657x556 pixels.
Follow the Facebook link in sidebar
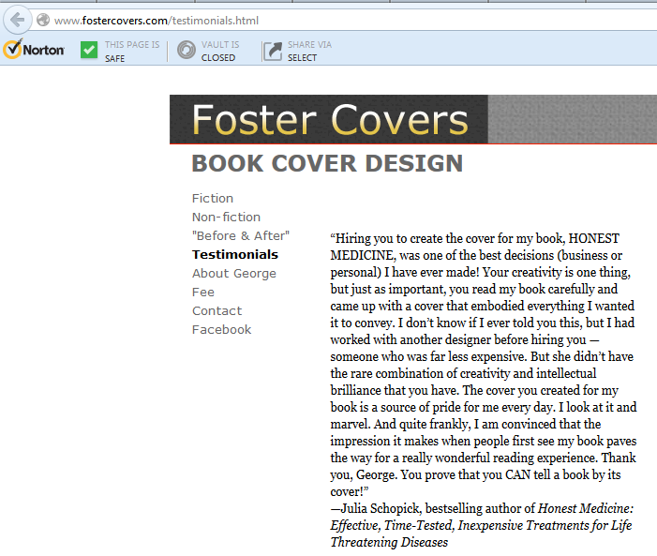coord(221,329)
